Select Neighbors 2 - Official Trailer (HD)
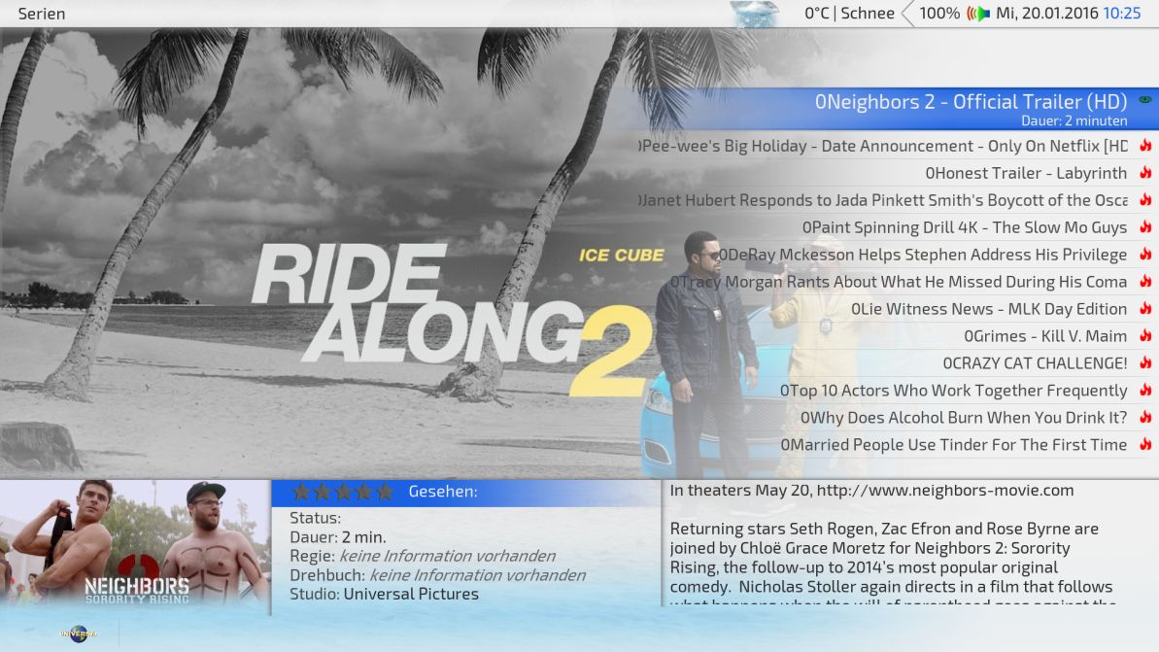This screenshot has height=652, width=1159. [971, 102]
